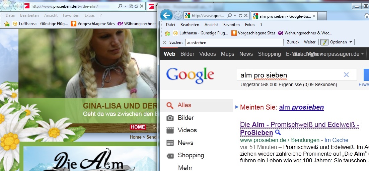
Task: Click Weiter in the find bar
Action: tap(309, 42)
